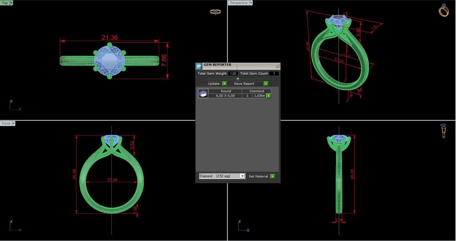
Task: Select the blue gemstone in Top view
Action: [109, 61]
